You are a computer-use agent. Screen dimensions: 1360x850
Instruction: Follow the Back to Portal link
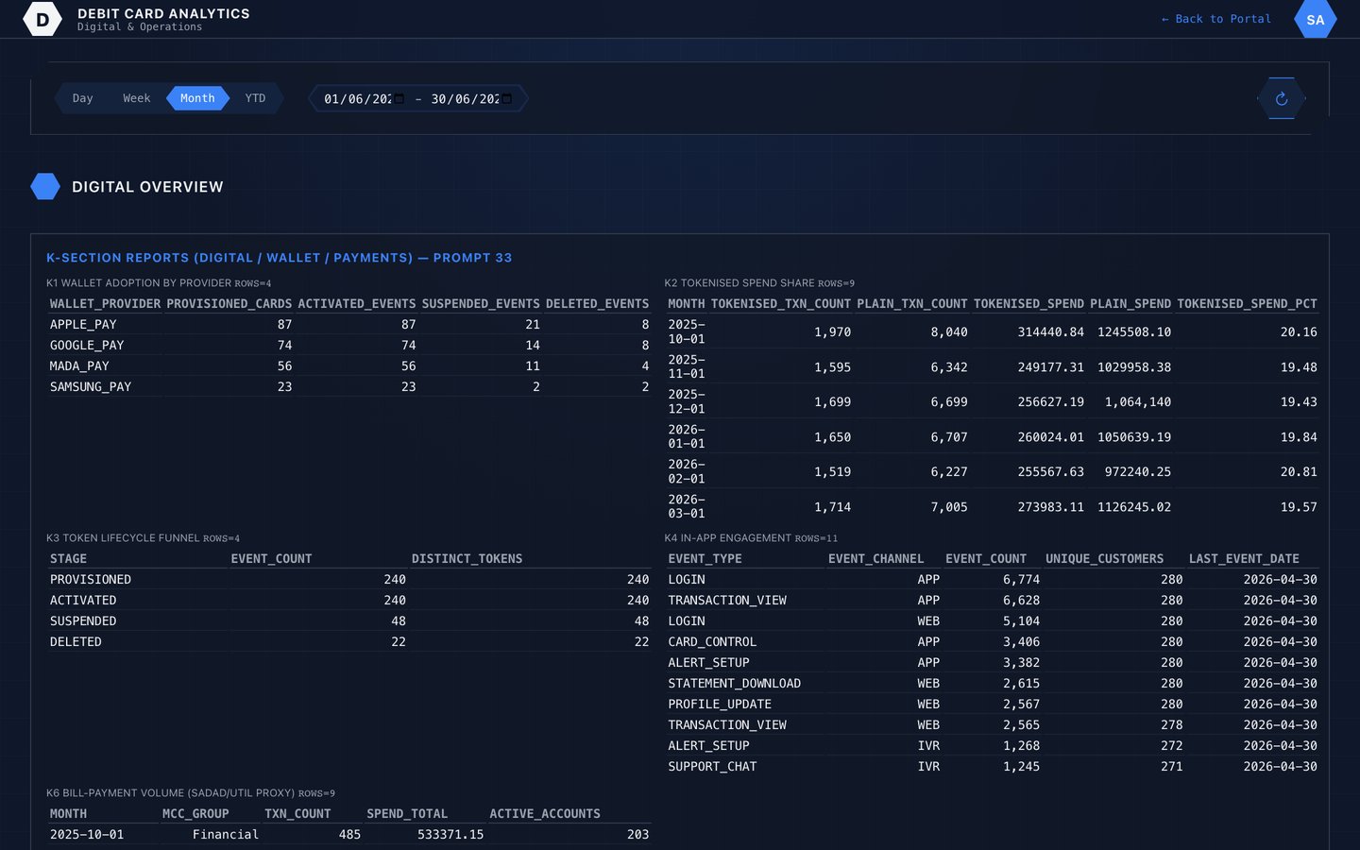pos(1216,19)
